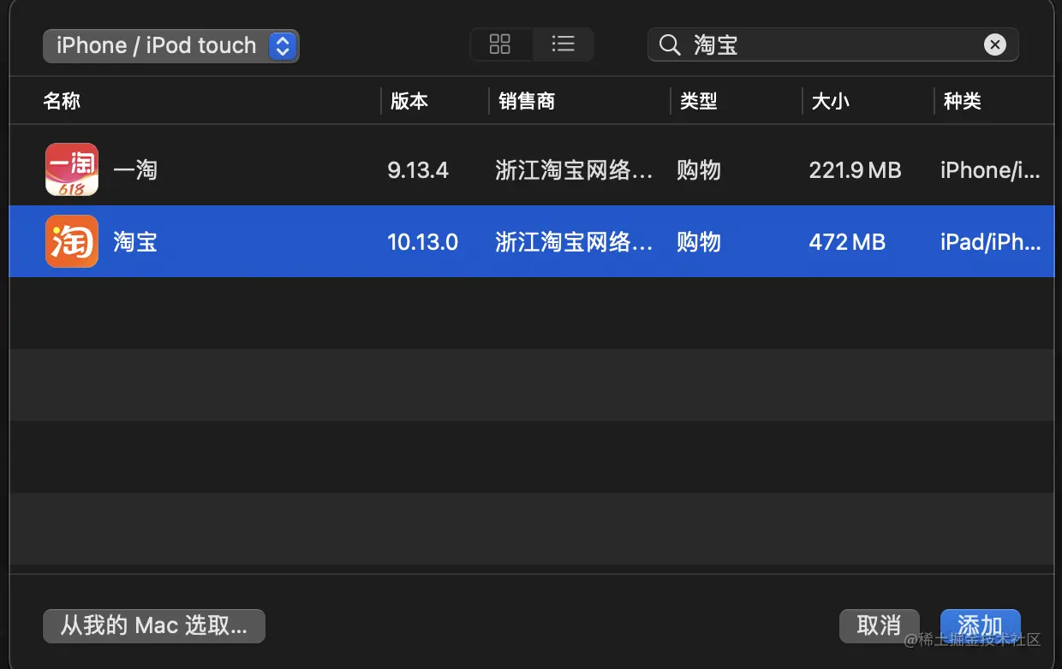Screen dimensions: 1062x669
Task: Click the 472 MB size cell
Action: coord(847,242)
